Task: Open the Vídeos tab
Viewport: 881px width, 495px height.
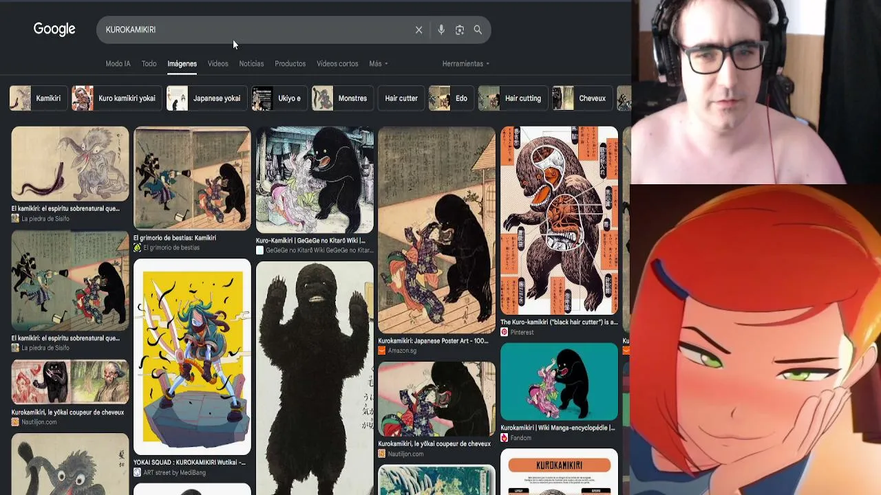Action: pyautogui.click(x=217, y=63)
